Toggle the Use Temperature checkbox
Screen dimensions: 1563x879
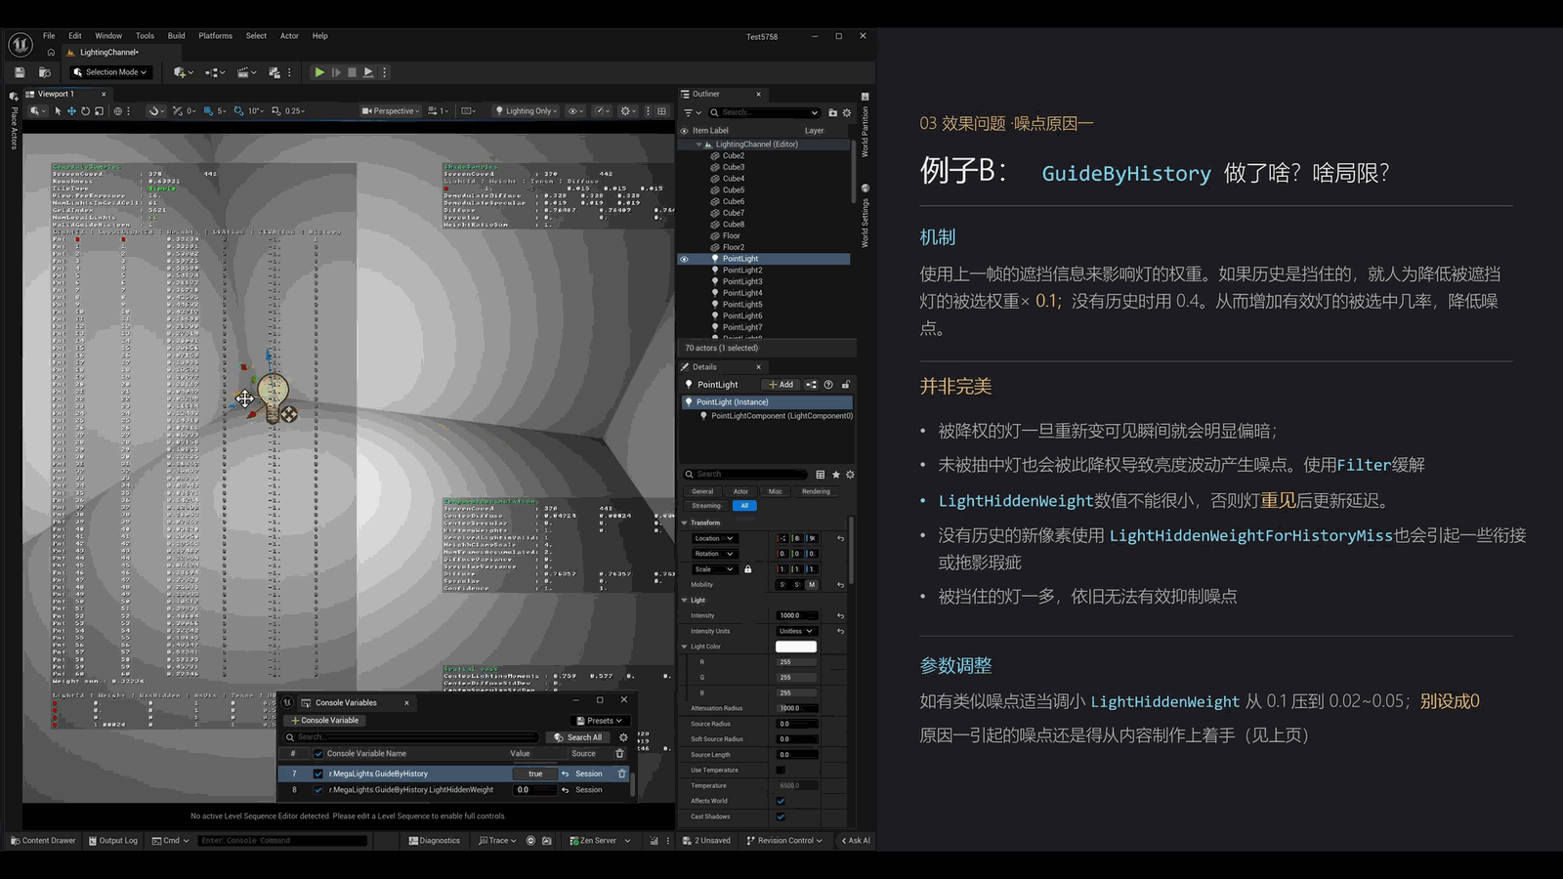click(781, 771)
